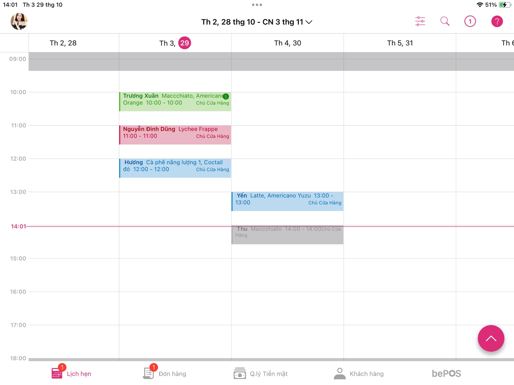Open the bePOS logo tab

click(x=446, y=374)
